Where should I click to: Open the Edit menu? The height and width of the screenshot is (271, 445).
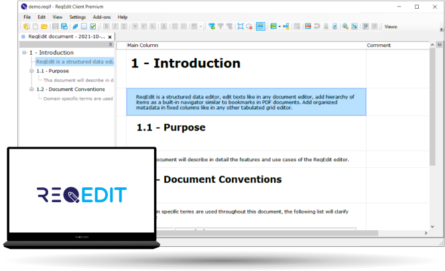tap(42, 17)
